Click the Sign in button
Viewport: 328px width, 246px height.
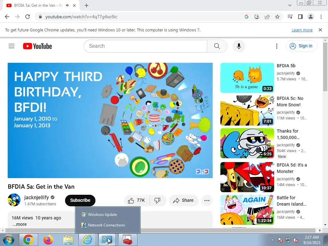[301, 46]
